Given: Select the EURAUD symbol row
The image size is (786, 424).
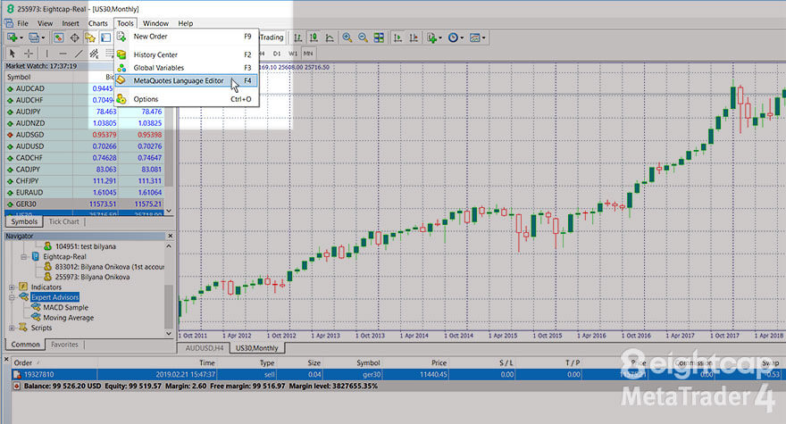Looking at the screenshot, I should (85, 193).
